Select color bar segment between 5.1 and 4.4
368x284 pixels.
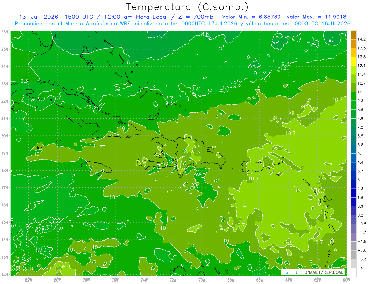tap(354, 158)
